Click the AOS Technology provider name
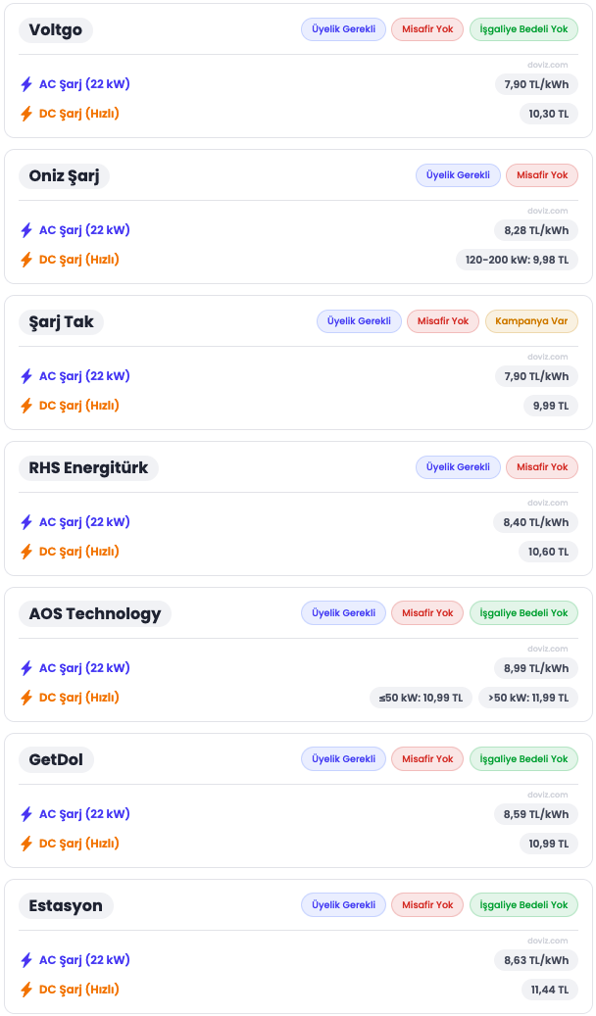The width and height of the screenshot is (596, 1016). pyautogui.click(x=95, y=613)
